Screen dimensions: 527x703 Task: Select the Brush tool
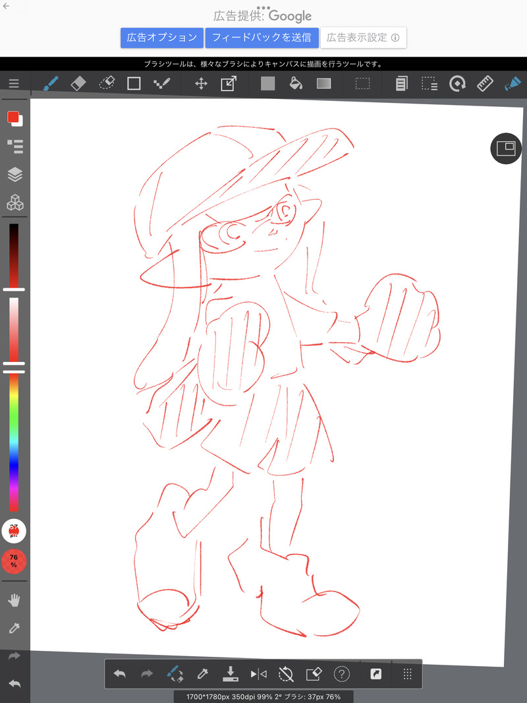(x=51, y=83)
